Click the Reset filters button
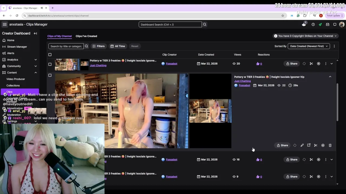This screenshot has height=194, width=346. tap(135, 46)
